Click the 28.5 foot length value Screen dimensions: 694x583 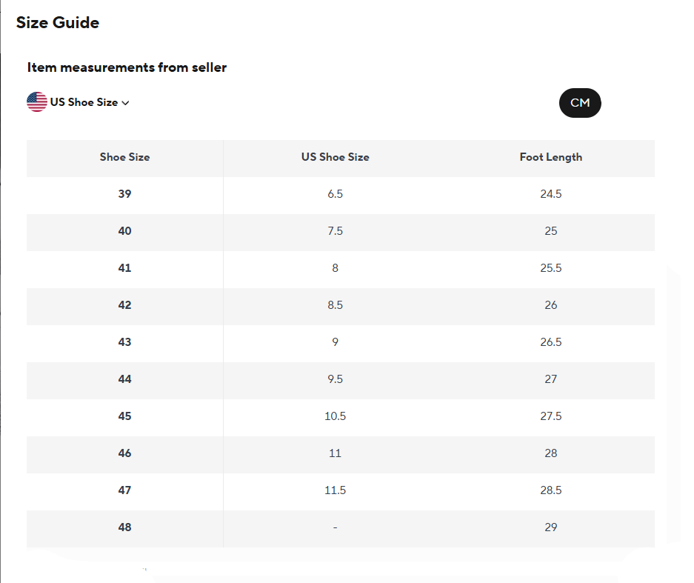pyautogui.click(x=550, y=490)
